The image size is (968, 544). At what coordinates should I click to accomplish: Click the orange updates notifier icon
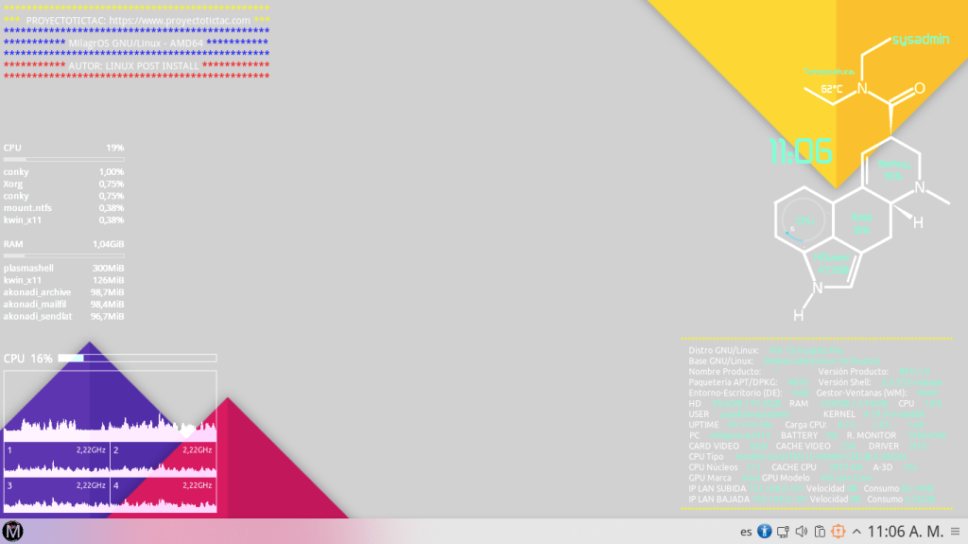(838, 531)
